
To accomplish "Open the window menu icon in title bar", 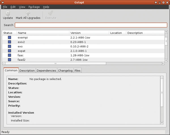I will (3, 3).
